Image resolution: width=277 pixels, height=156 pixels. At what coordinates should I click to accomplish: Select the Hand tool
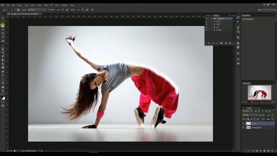(x=3, y=87)
